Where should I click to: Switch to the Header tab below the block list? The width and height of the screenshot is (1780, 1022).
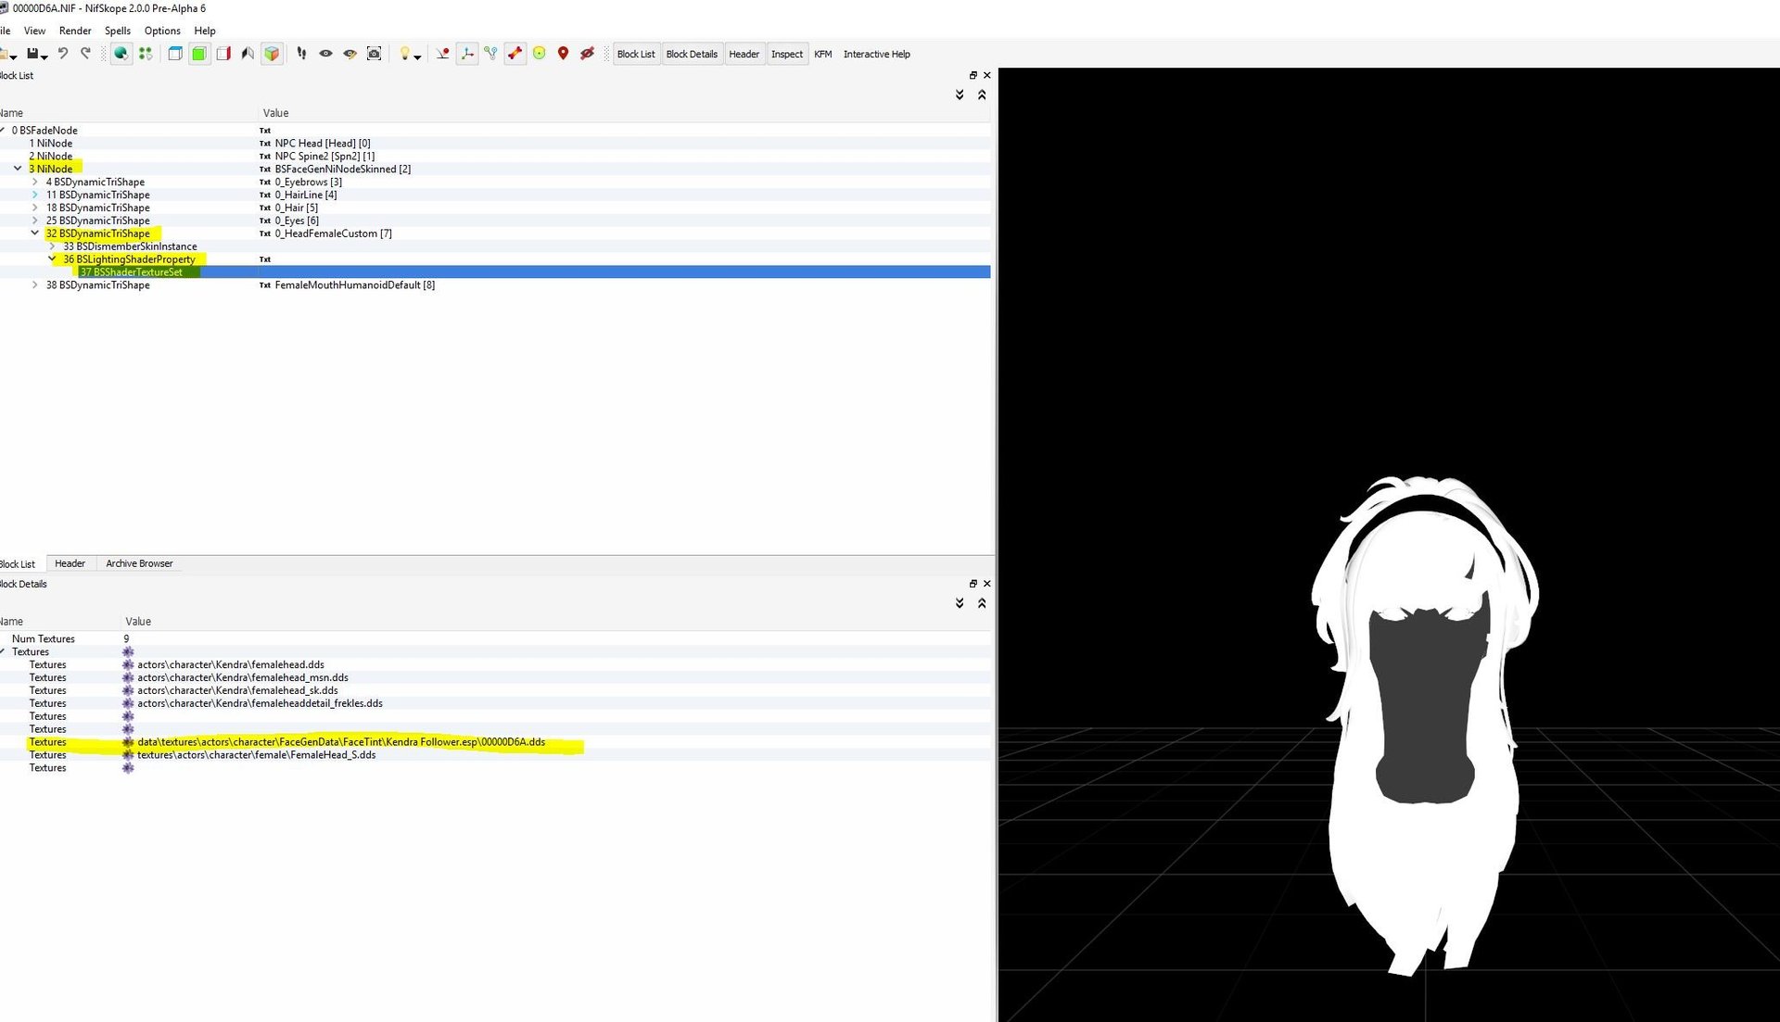click(70, 563)
